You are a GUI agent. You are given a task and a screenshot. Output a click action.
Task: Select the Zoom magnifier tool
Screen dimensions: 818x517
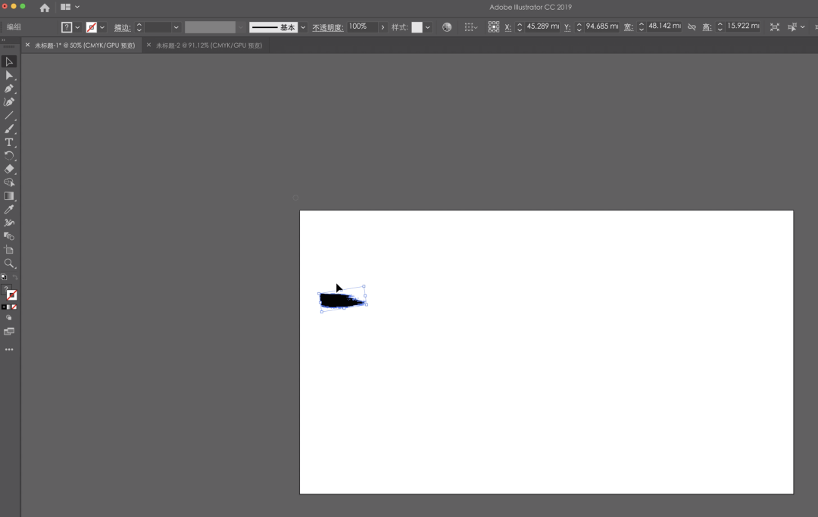pos(9,263)
